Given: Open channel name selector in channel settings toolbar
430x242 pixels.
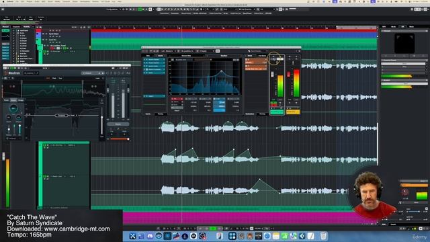Looking at the screenshot, I should (187, 51).
